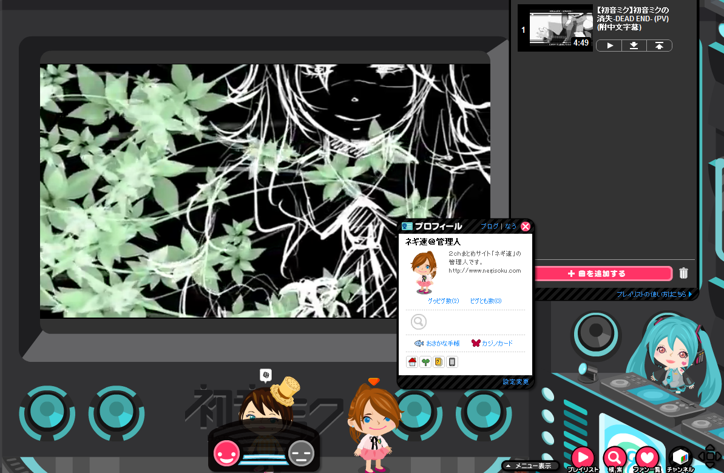Move the playlist track down one position
This screenshot has height=473, width=724.
(634, 46)
